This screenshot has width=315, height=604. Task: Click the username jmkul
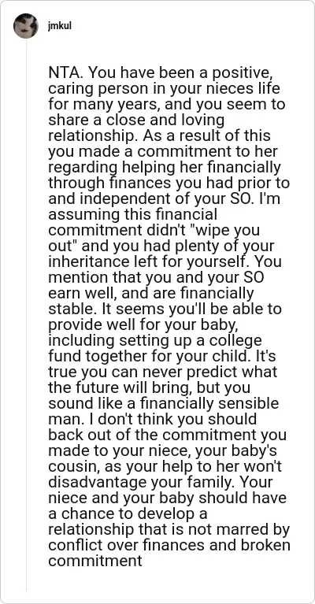pos(60,26)
